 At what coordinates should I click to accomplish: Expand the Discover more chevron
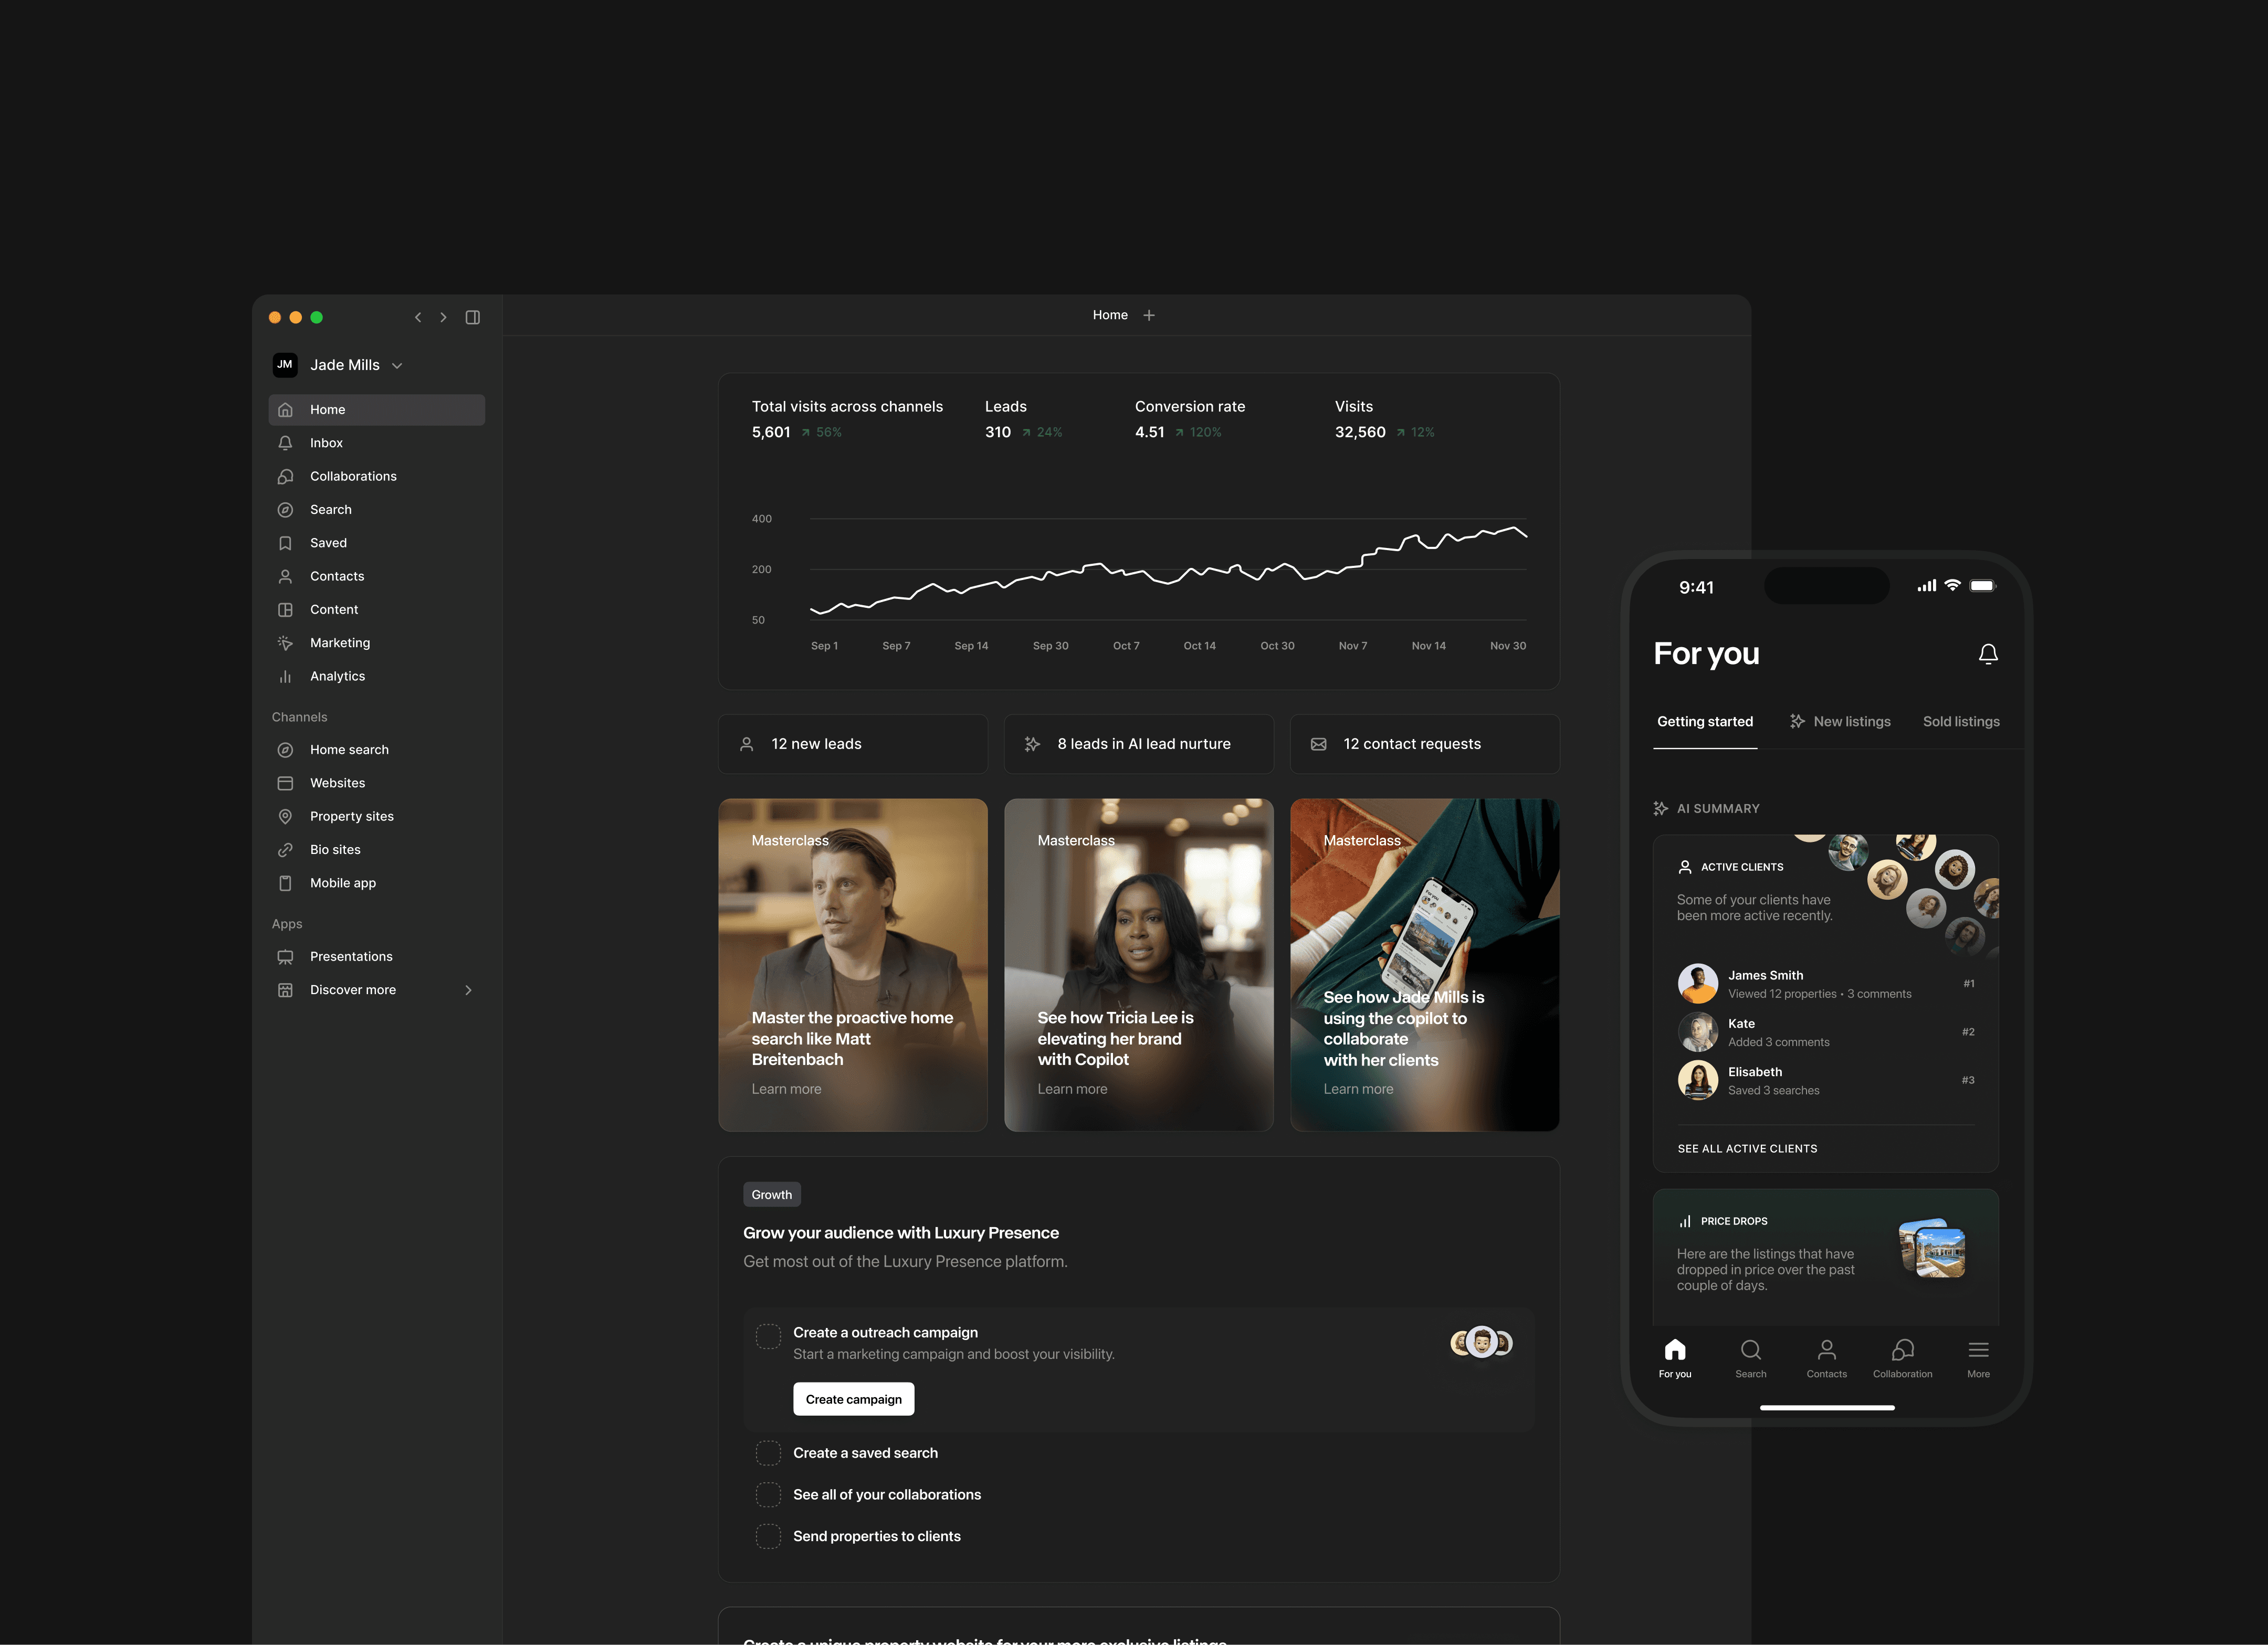point(468,990)
